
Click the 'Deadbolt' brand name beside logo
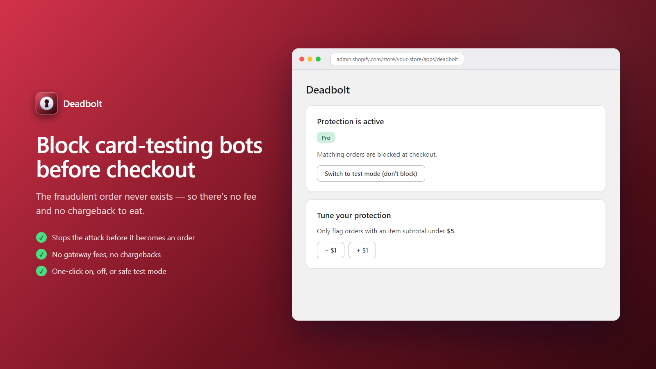click(x=83, y=104)
